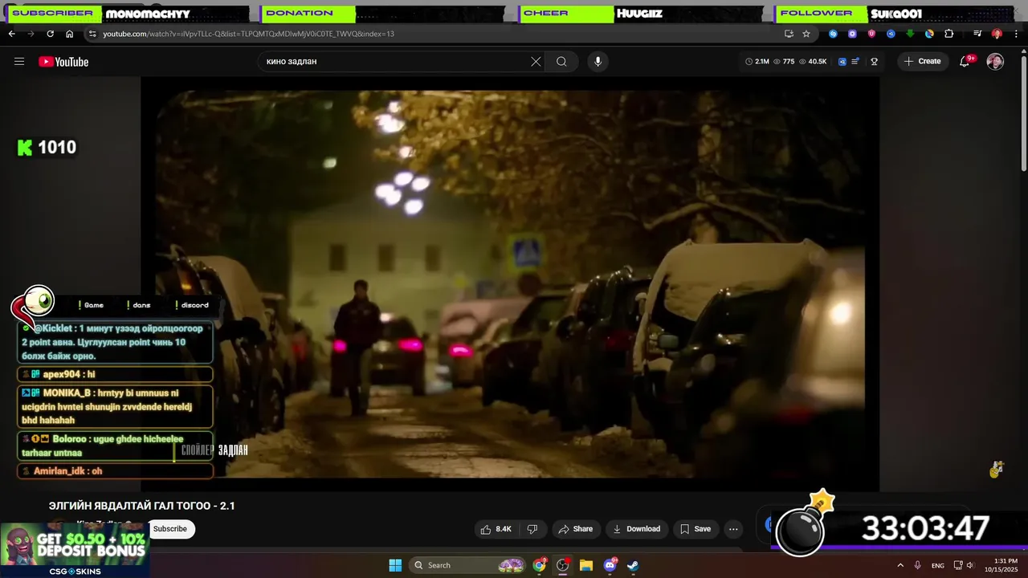Open Chrome profile avatar in toolbar
Viewport: 1028px width, 578px height.
click(997, 34)
